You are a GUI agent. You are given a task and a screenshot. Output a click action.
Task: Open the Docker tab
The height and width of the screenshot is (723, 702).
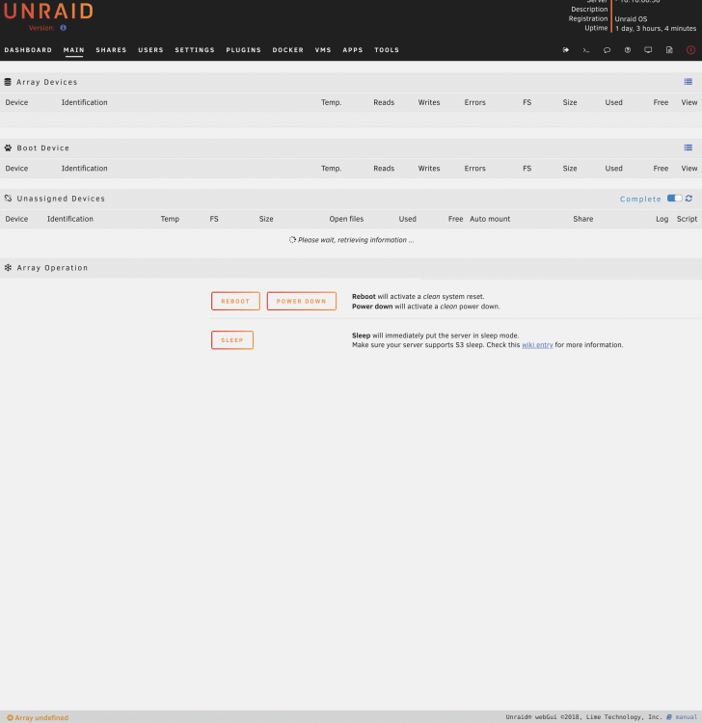point(287,50)
